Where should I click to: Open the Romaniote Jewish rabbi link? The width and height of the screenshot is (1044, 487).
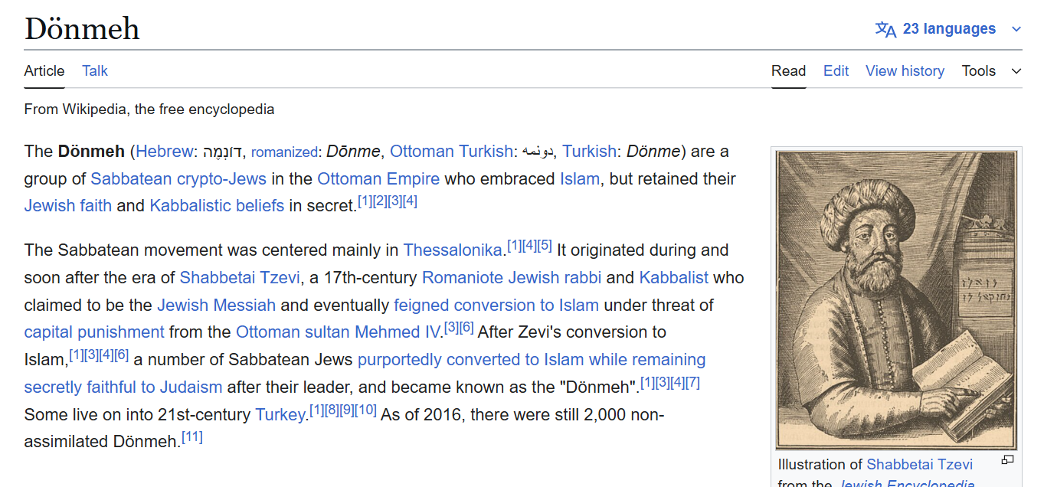[x=512, y=278]
